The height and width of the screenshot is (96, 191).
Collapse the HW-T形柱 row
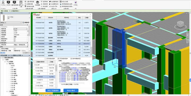[x=36, y=71]
